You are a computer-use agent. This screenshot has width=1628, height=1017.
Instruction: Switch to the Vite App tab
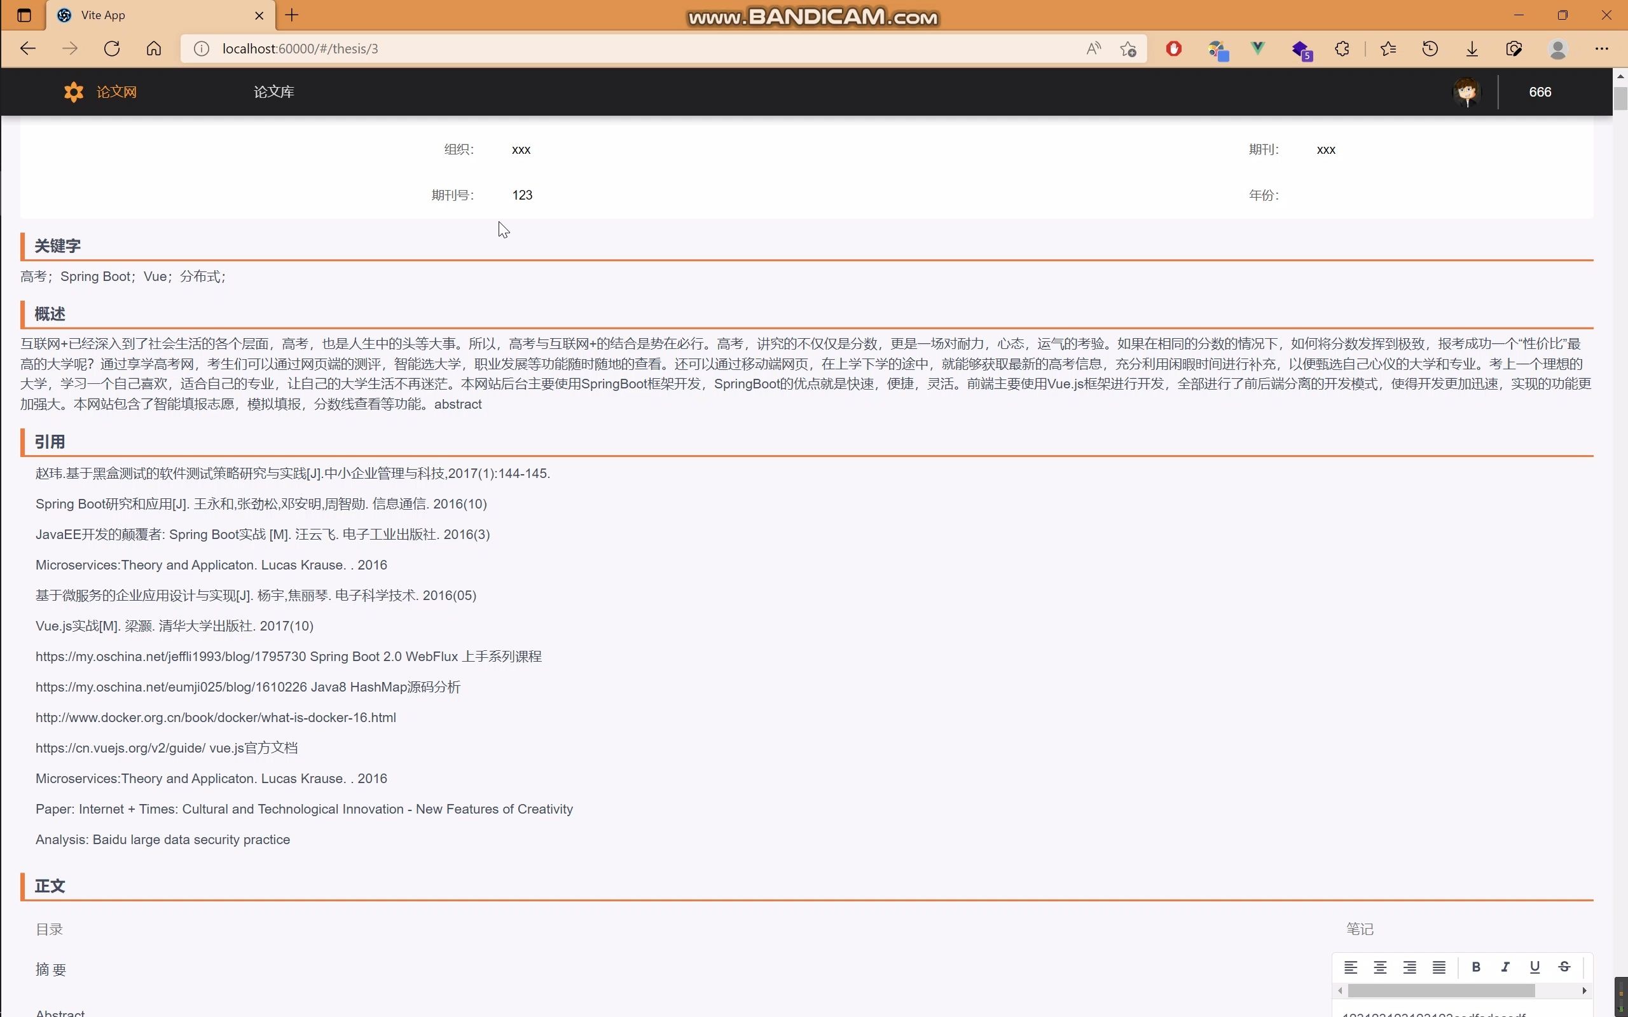[x=135, y=15]
